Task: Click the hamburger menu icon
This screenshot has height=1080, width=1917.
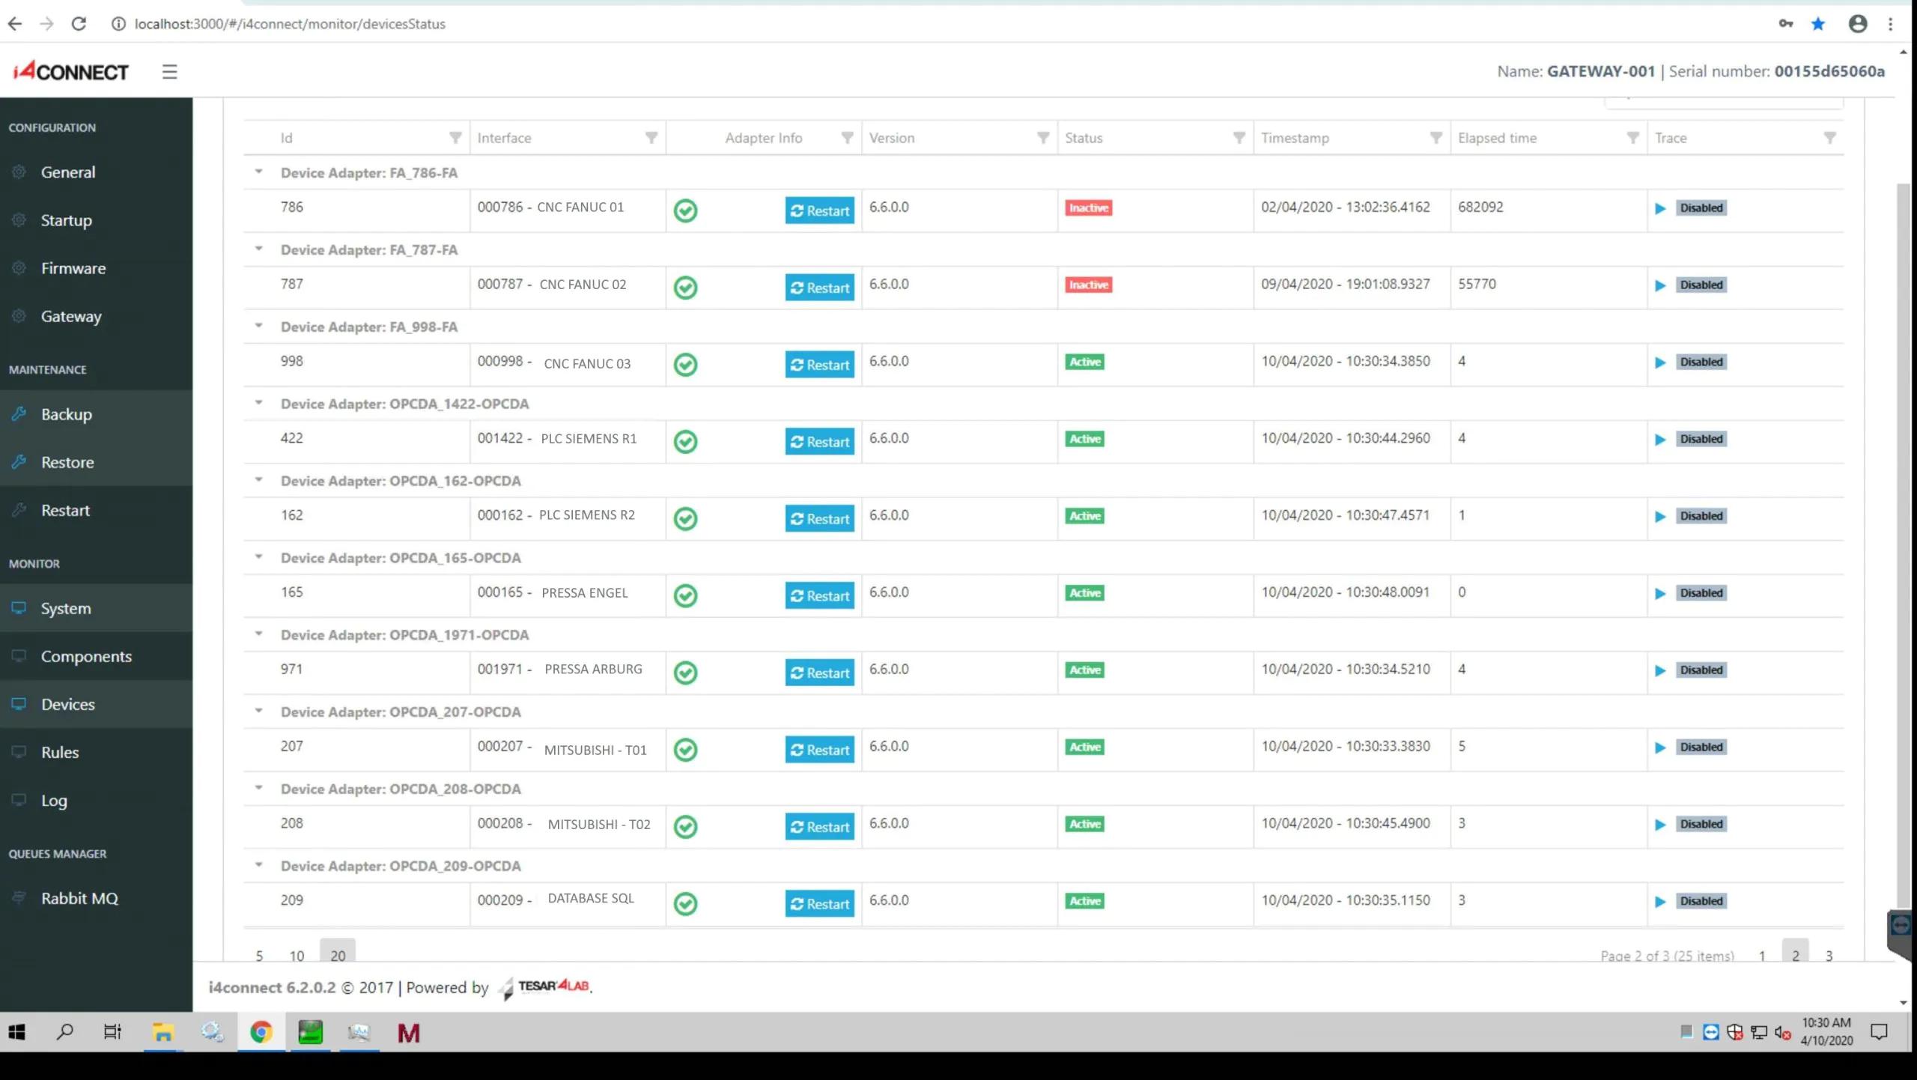Action: (169, 72)
